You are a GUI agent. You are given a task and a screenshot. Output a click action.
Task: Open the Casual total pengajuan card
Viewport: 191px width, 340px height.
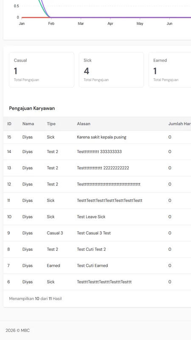(x=42, y=70)
